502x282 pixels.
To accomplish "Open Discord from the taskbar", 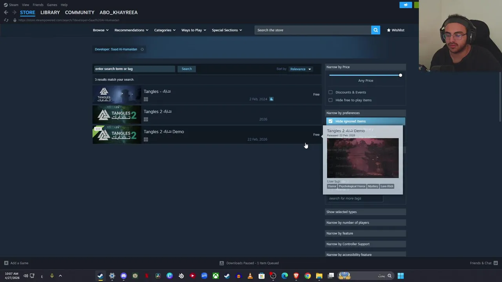I will [124, 276].
